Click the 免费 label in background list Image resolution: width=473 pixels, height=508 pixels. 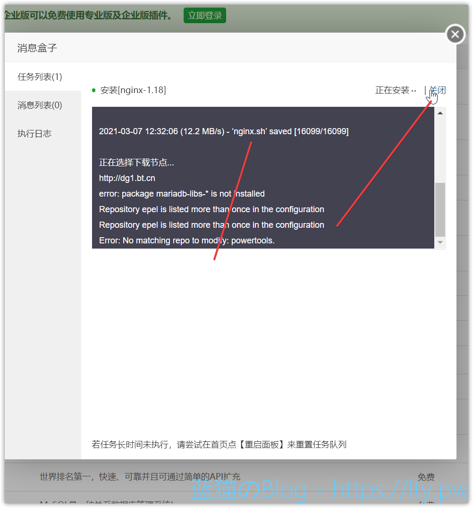point(426,477)
